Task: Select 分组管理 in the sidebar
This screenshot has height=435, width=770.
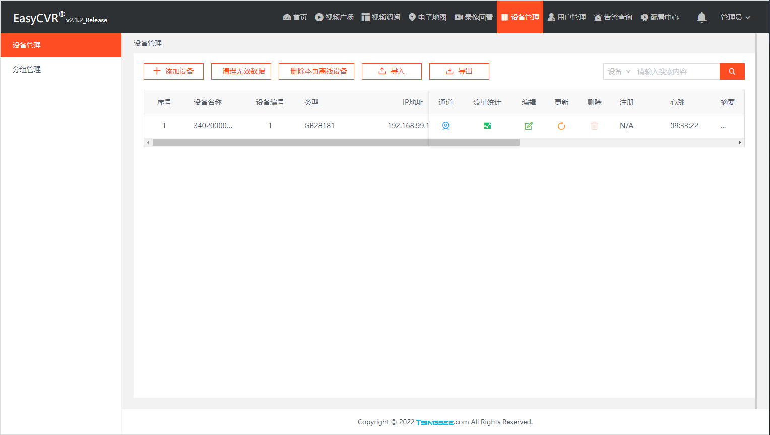Action: click(27, 69)
